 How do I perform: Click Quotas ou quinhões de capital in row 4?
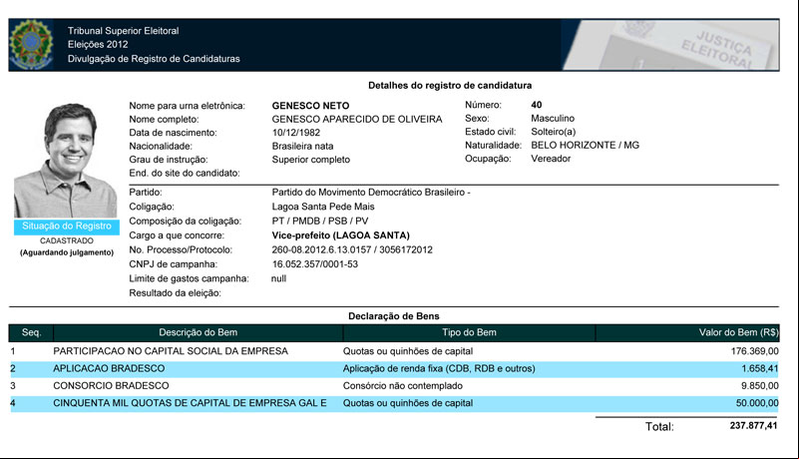coord(408,403)
